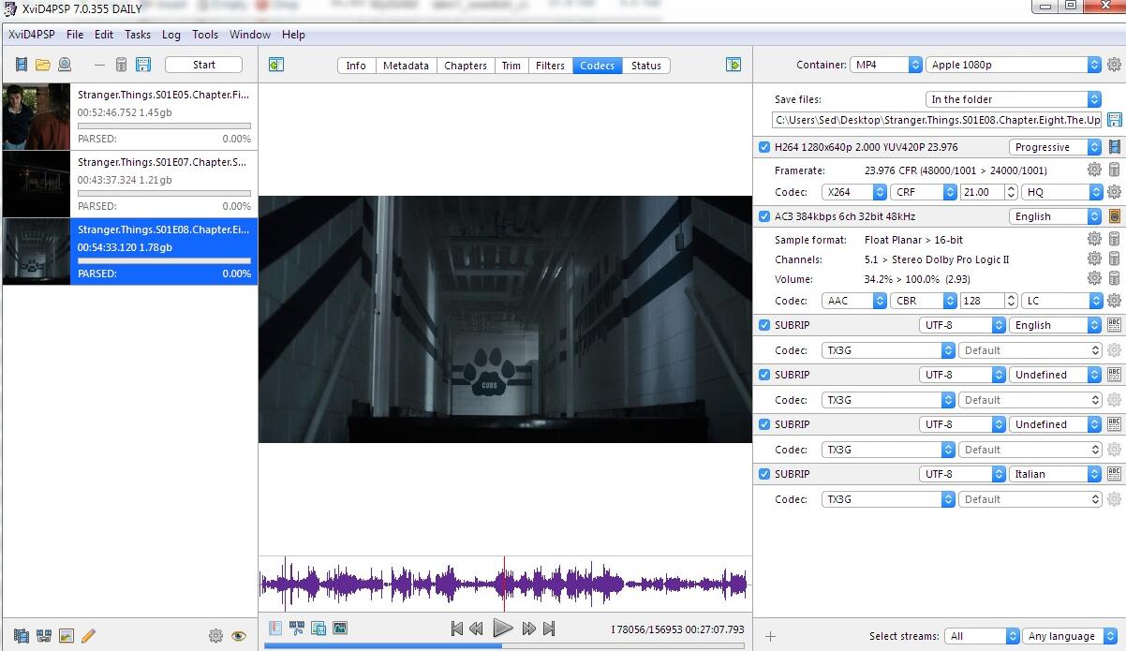Open the 'Any language' streams dropdown
The image size is (1126, 651).
pos(1068,636)
